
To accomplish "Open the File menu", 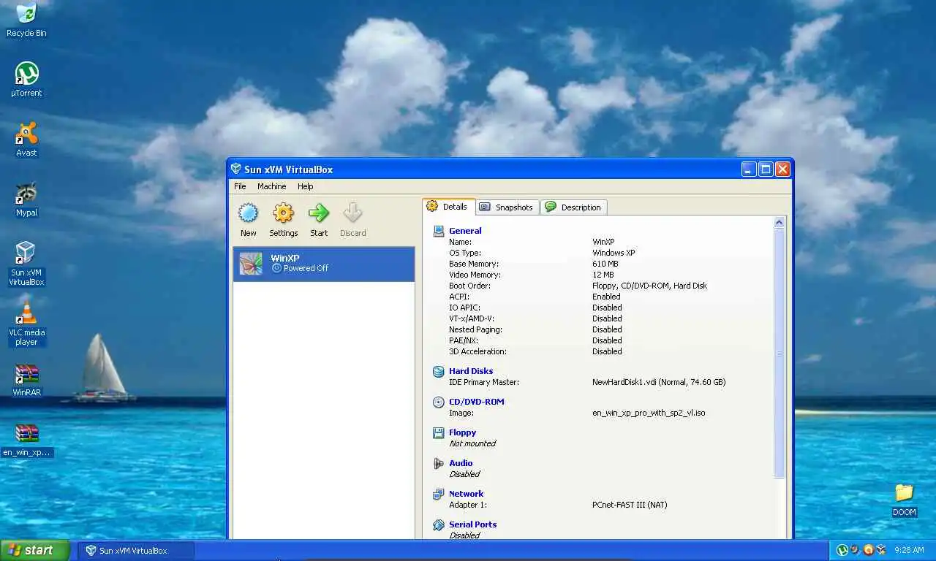I will pyautogui.click(x=240, y=186).
